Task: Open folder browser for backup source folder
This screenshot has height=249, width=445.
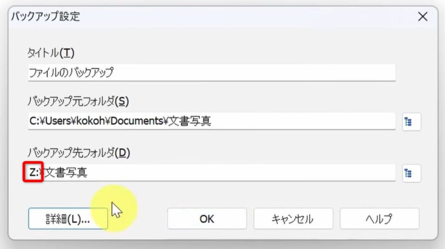Action: click(x=408, y=122)
